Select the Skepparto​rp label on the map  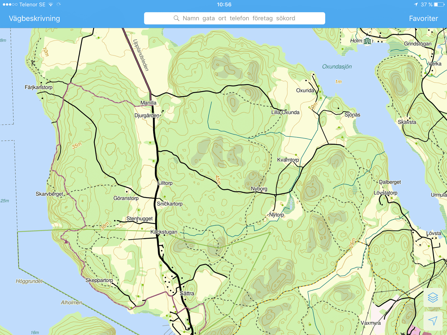(x=99, y=280)
